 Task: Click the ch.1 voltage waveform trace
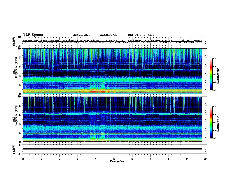coord(112,41)
